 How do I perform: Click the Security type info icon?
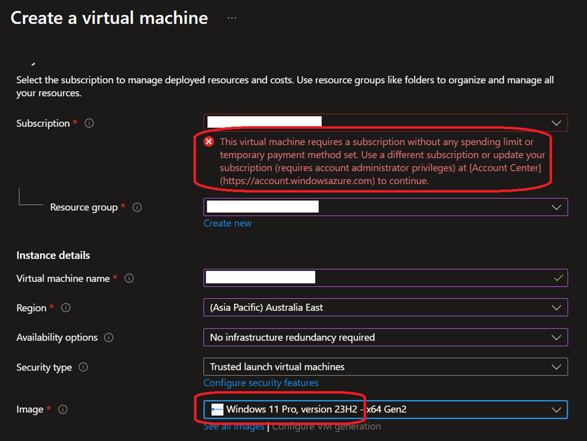pyautogui.click(x=83, y=367)
